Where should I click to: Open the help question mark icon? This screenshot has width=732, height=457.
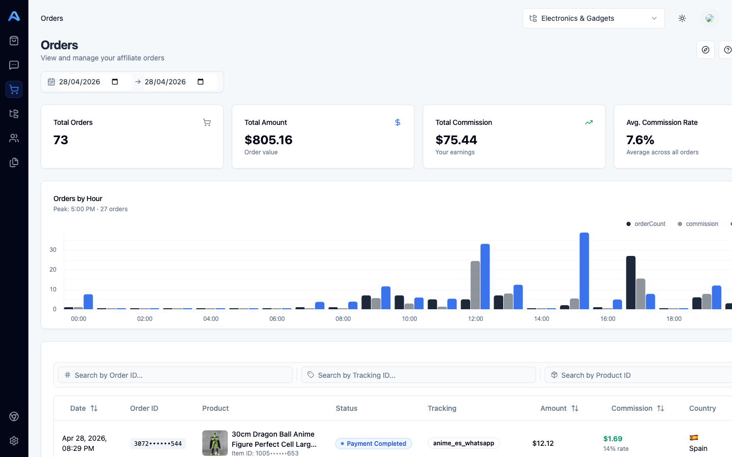coord(727,49)
